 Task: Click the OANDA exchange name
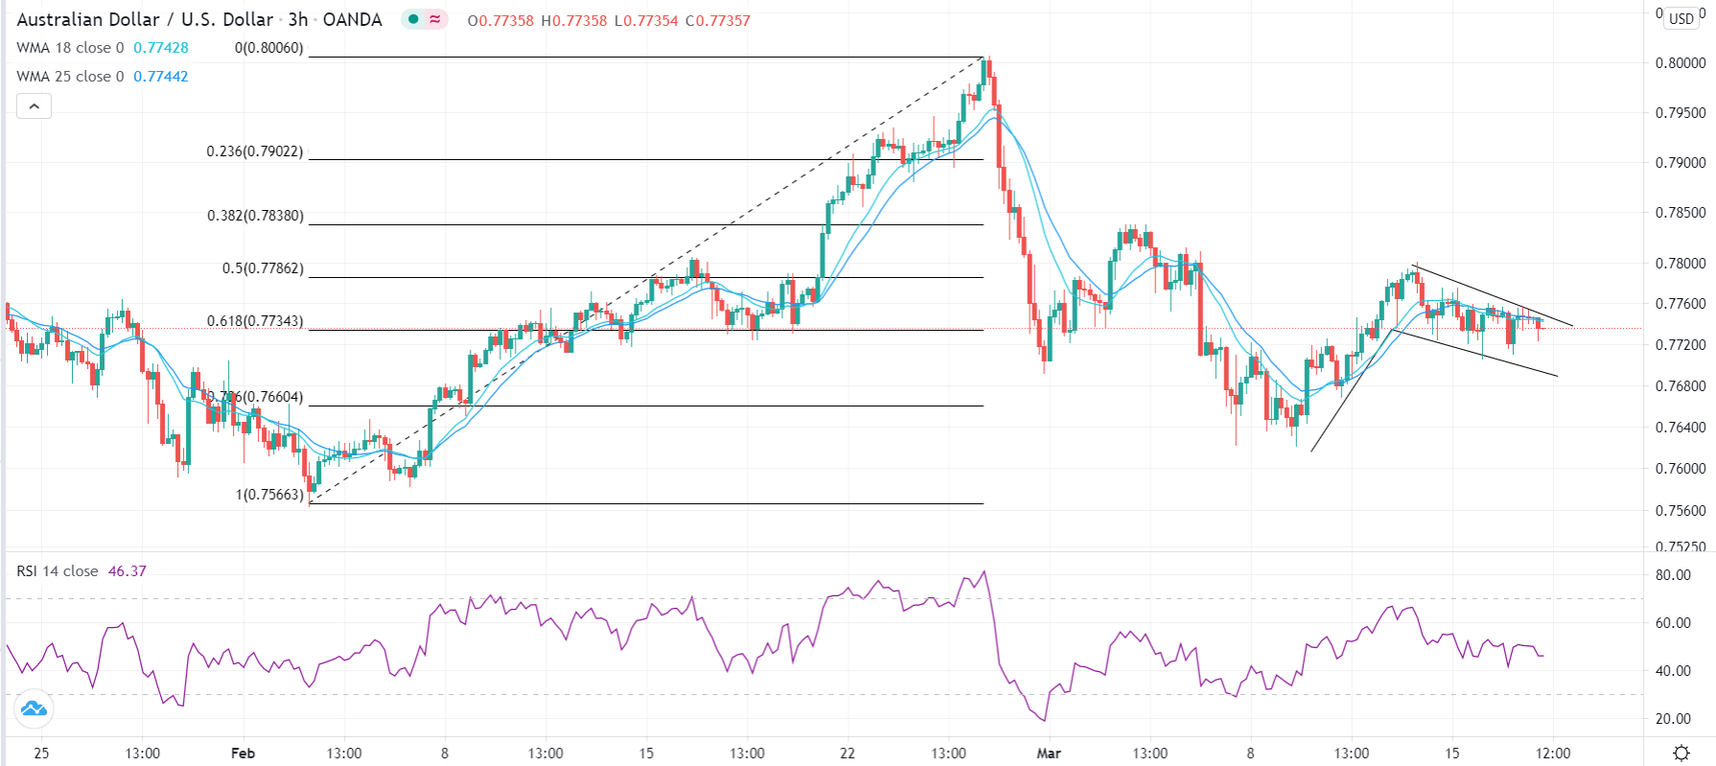(x=351, y=18)
